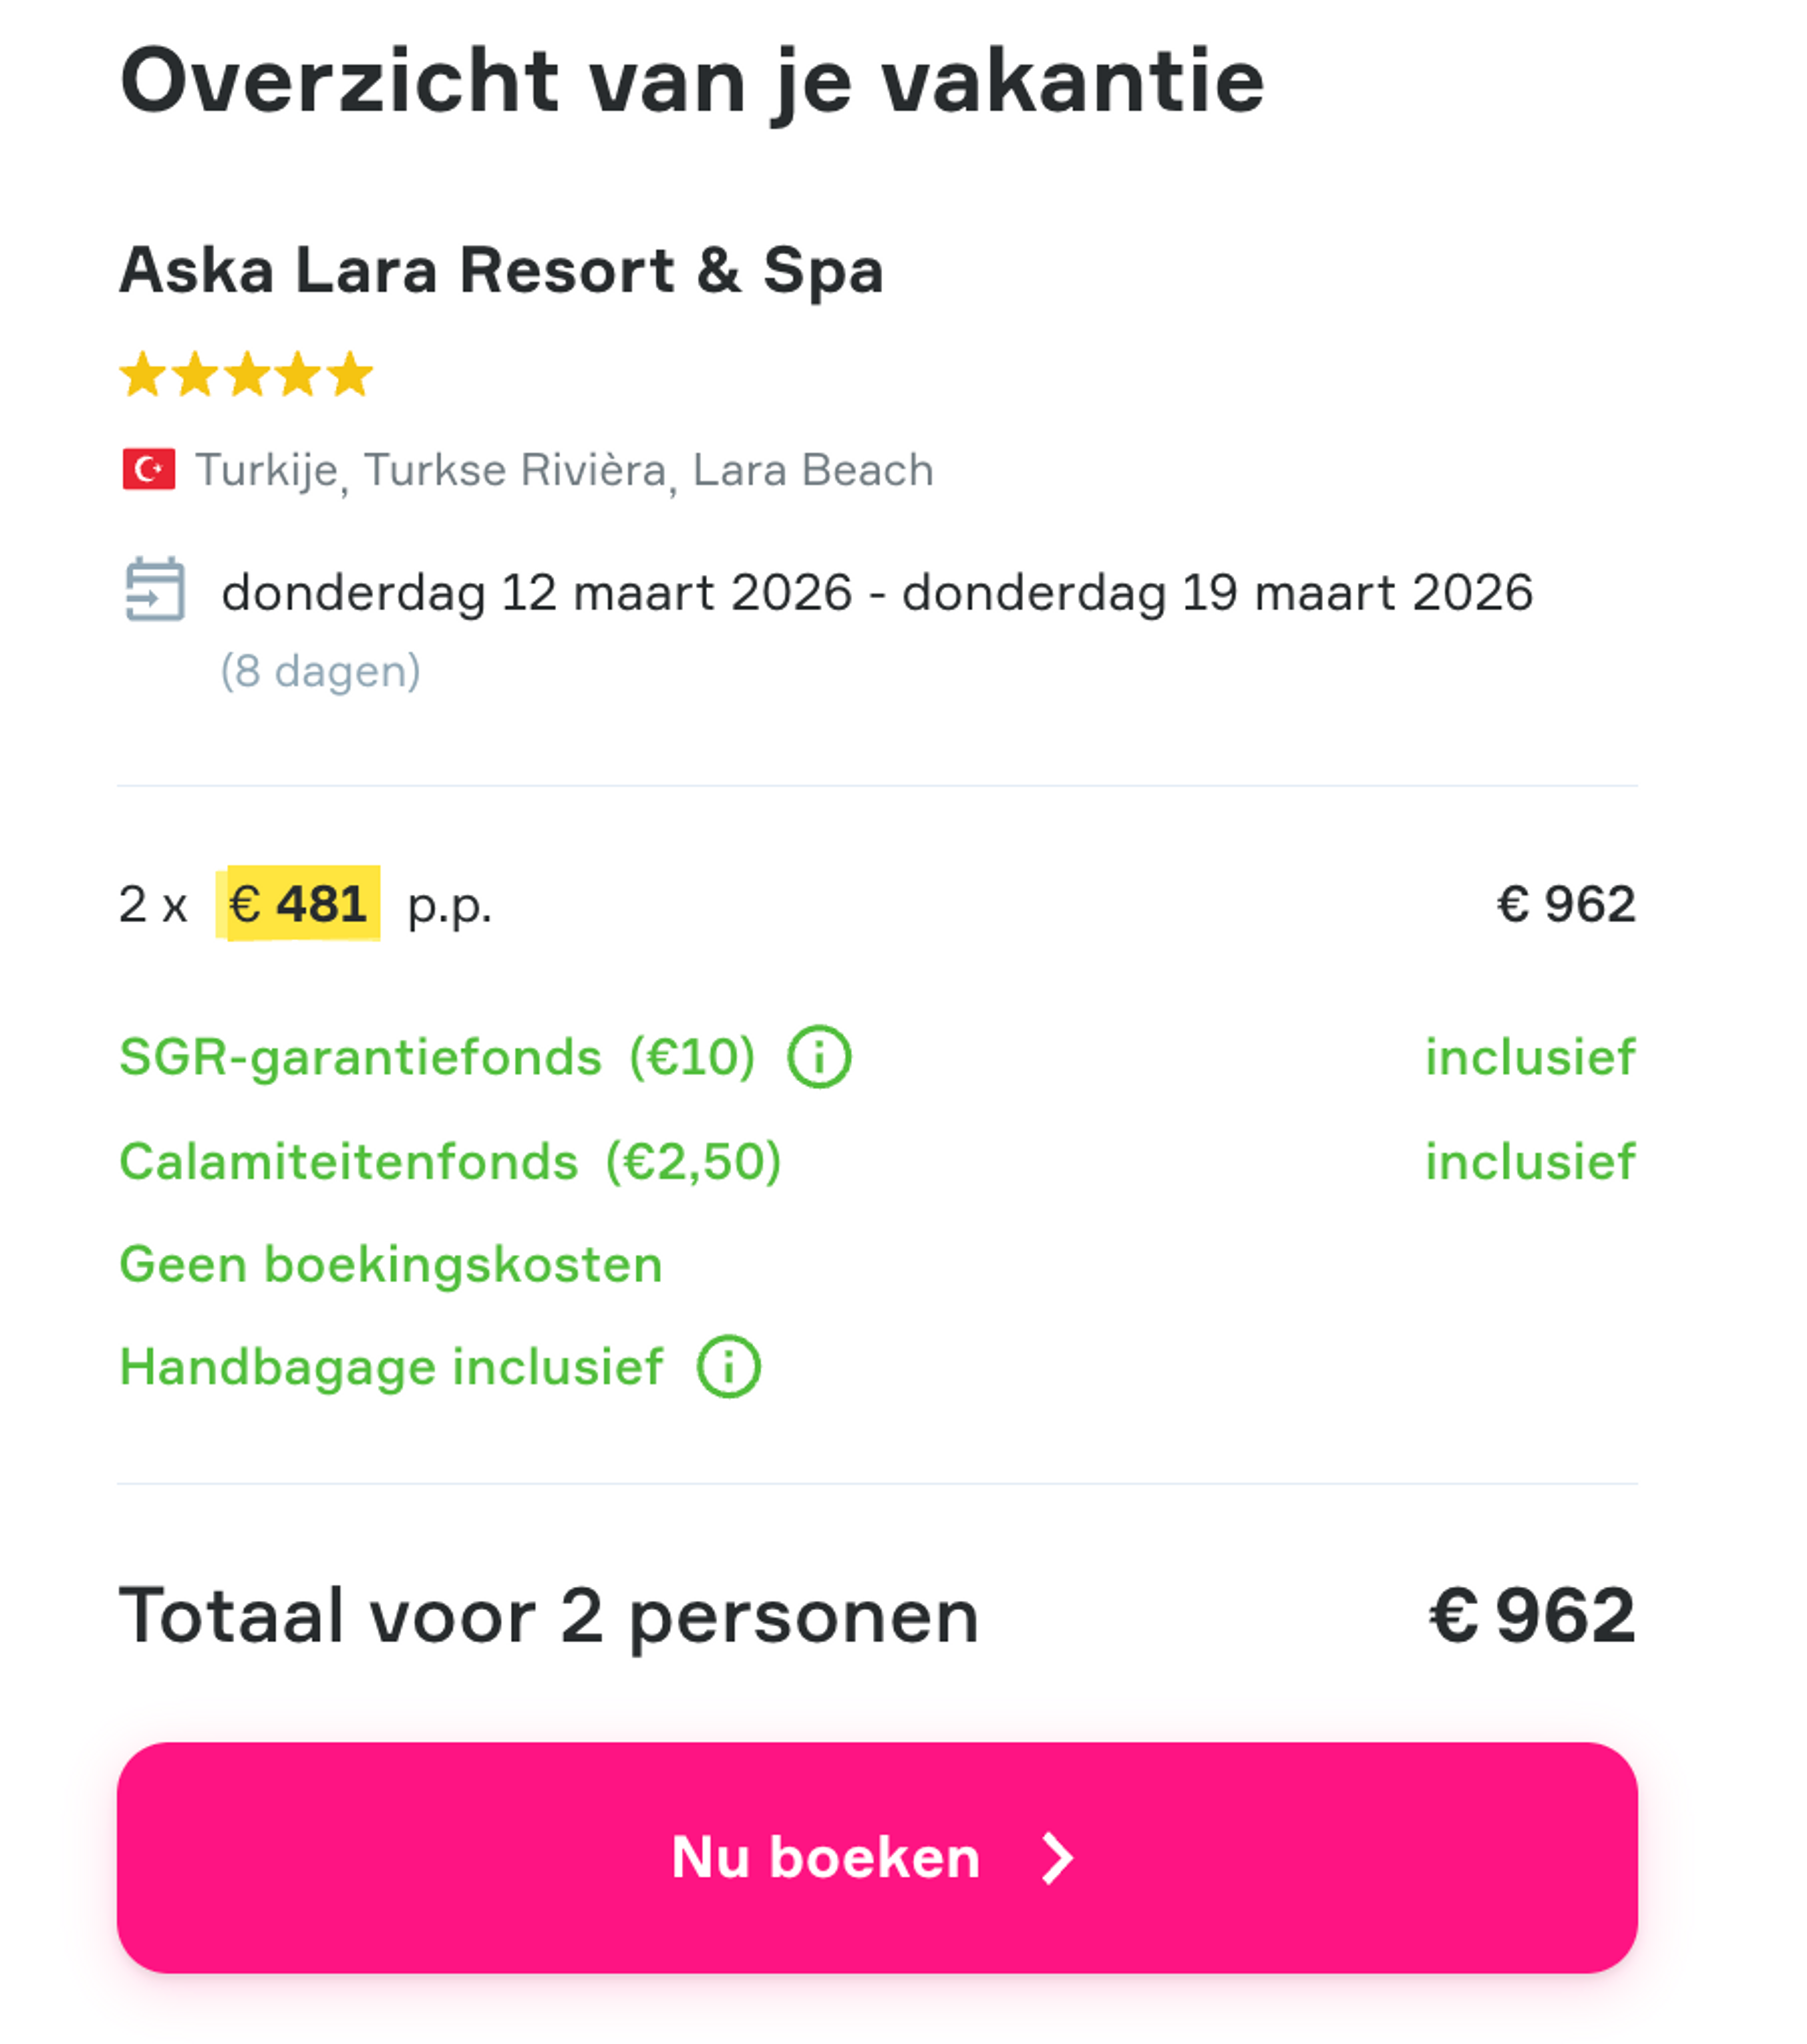Select the middle star of the rating
The width and height of the screenshot is (1807, 2044).
click(x=246, y=374)
